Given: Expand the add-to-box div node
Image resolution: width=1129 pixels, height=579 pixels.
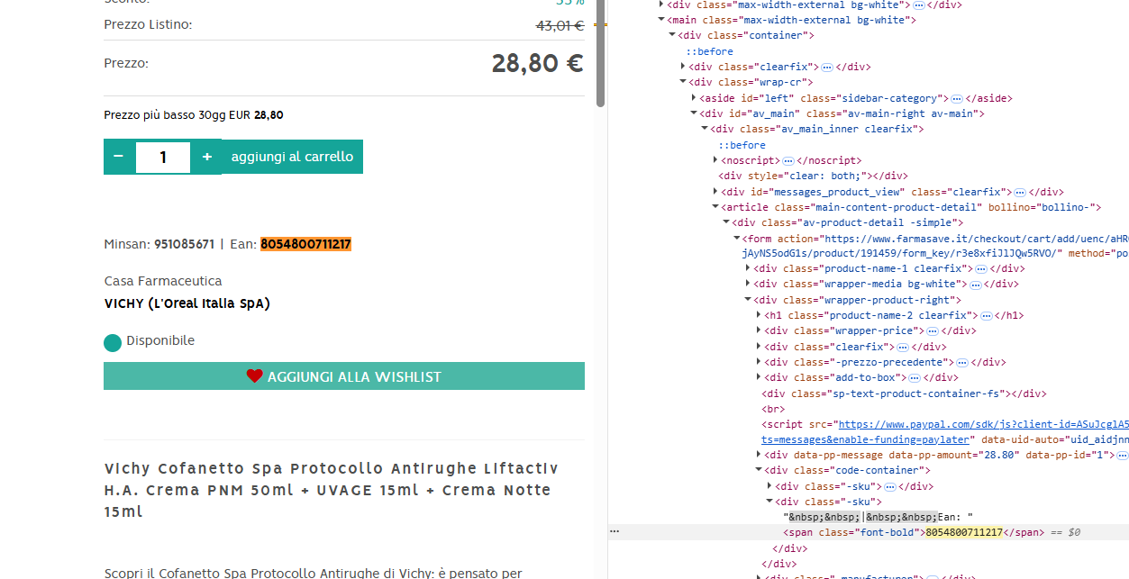Looking at the screenshot, I should 759,377.
